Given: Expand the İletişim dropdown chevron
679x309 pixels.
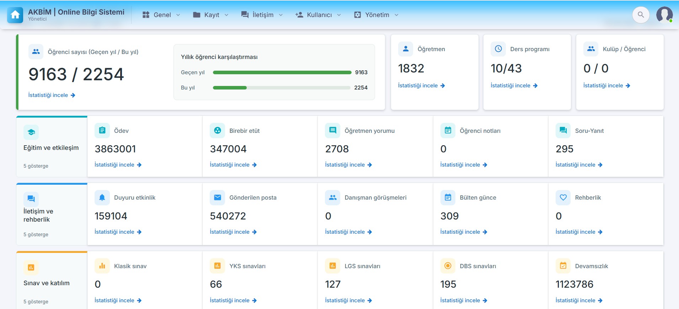Looking at the screenshot, I should click(281, 15).
